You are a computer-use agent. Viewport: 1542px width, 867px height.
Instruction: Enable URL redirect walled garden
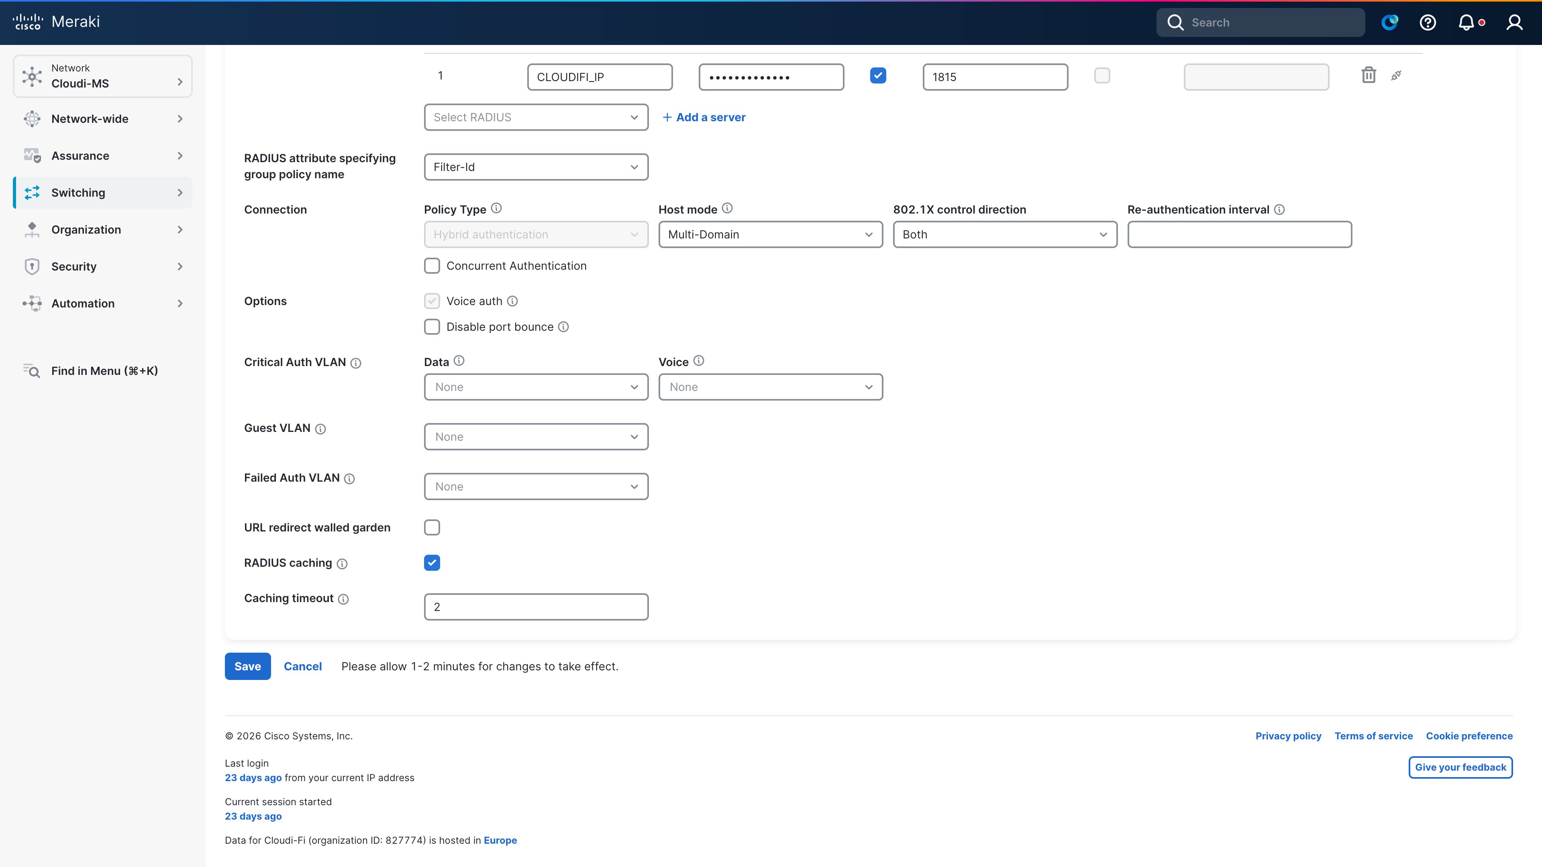pos(432,527)
